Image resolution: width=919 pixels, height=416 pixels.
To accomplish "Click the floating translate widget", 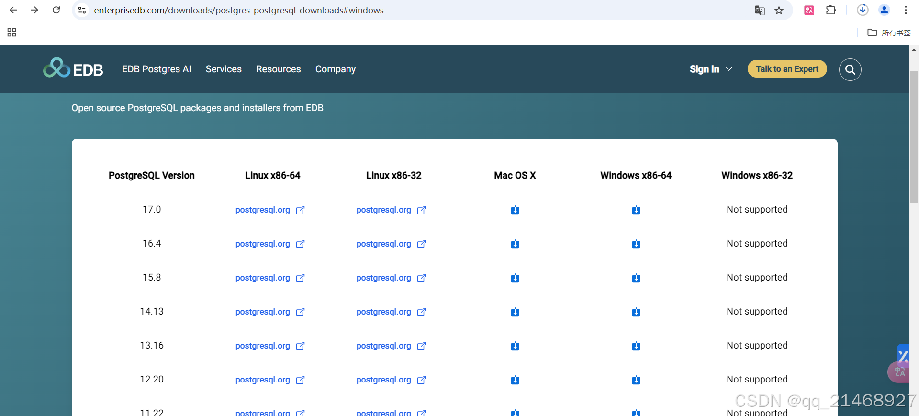I will (898, 371).
